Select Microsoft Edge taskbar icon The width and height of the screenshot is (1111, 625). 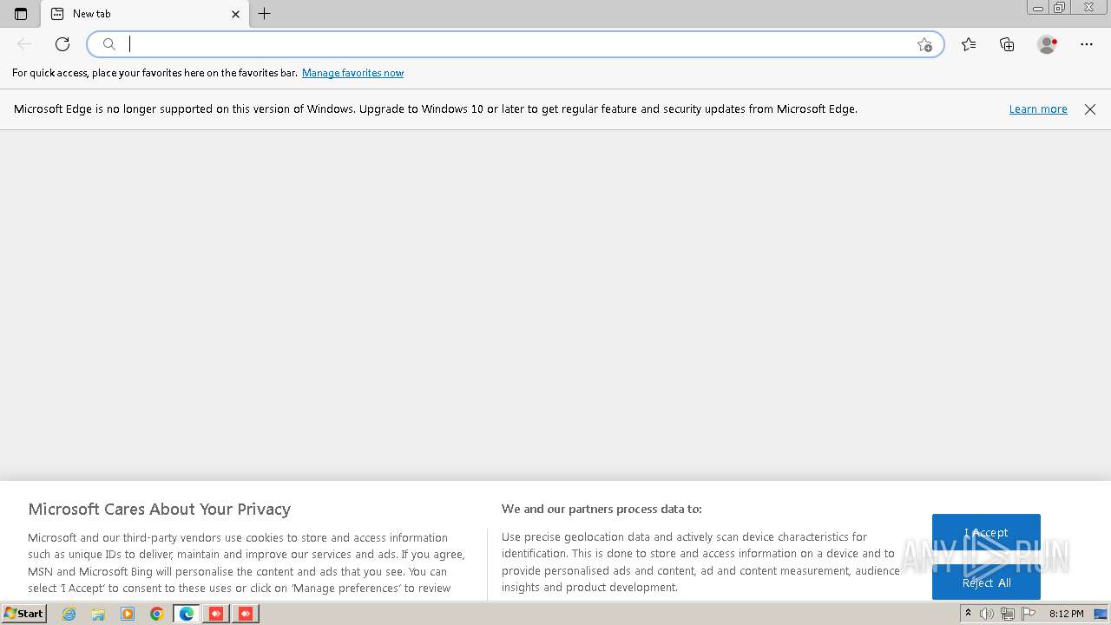coord(187,614)
